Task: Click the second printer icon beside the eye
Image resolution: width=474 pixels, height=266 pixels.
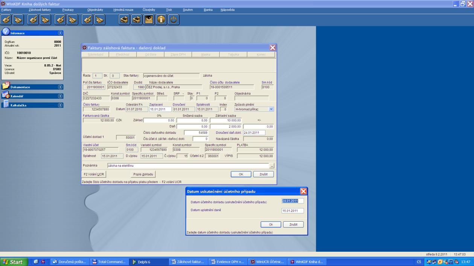Action: 137,20
